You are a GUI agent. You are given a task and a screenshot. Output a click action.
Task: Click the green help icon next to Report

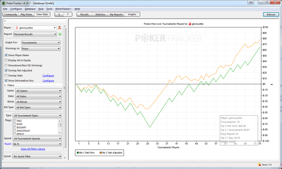(60, 34)
